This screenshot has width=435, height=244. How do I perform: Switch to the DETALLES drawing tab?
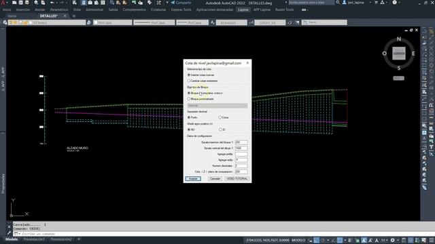tap(48, 16)
